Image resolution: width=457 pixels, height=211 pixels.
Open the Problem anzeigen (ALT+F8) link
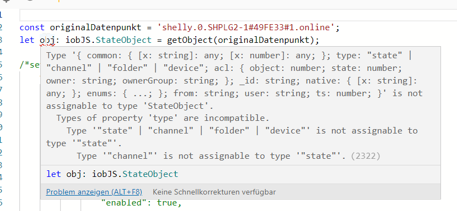pyautogui.click(x=94, y=192)
